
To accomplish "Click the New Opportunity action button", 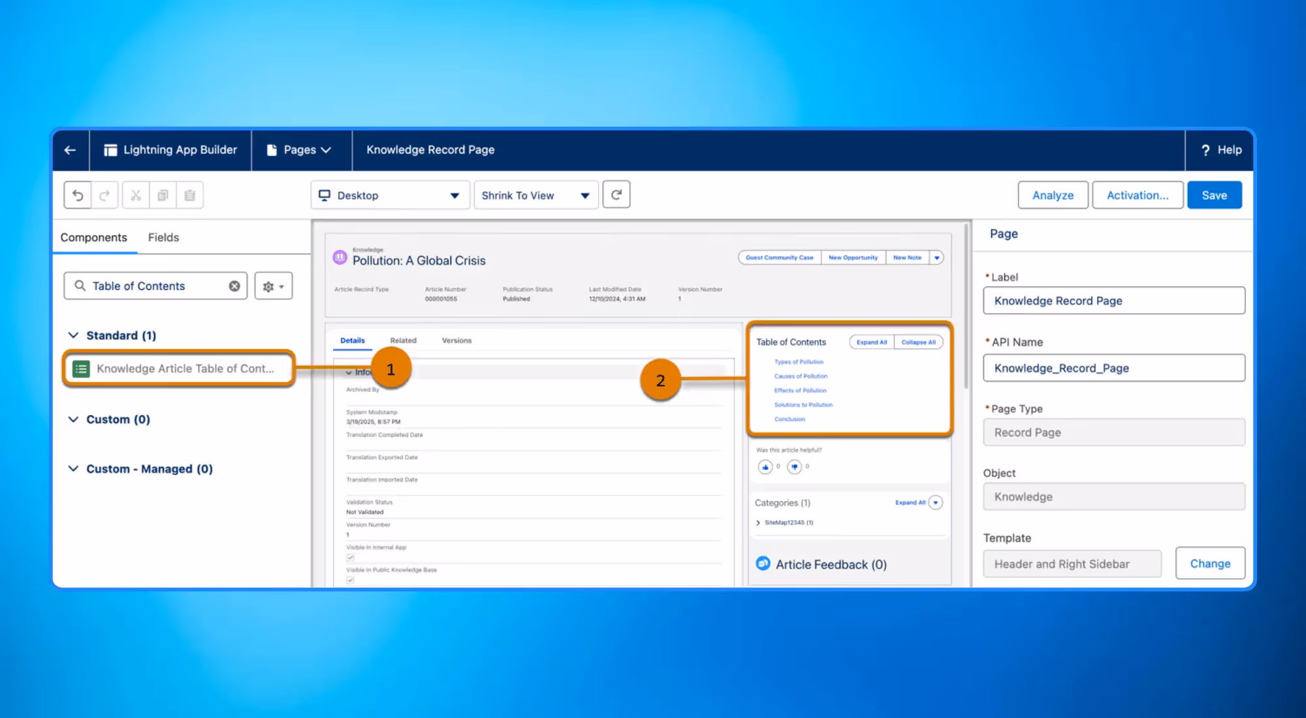I will click(853, 258).
